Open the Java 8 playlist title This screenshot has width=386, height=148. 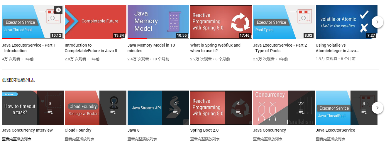pos(133,130)
